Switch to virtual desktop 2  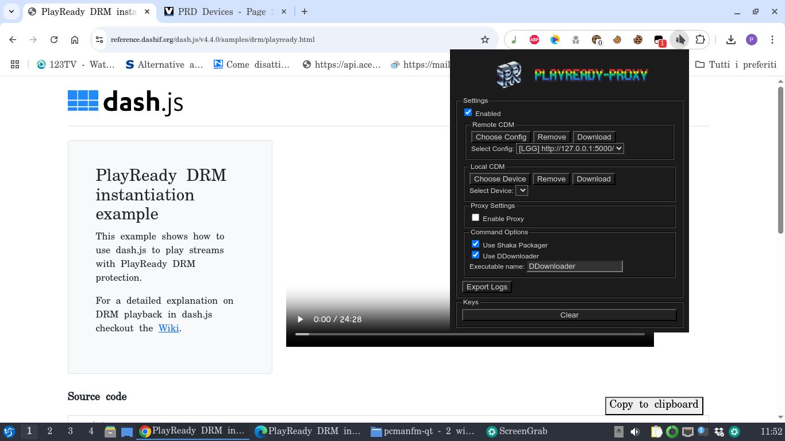coord(50,431)
